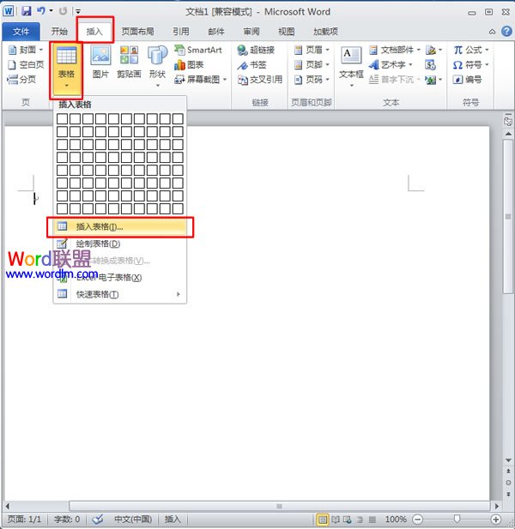Image resolution: width=515 pixels, height=529 pixels.
Task: Click the 页面: 1/1 status indicator
Action: point(24,519)
